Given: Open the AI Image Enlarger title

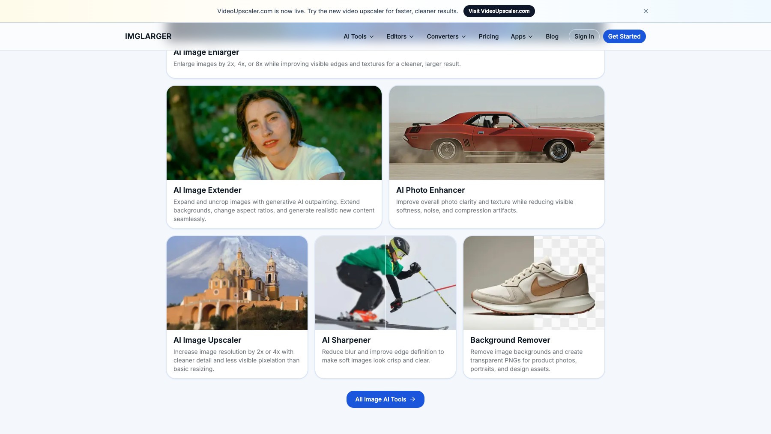Looking at the screenshot, I should [x=206, y=53].
